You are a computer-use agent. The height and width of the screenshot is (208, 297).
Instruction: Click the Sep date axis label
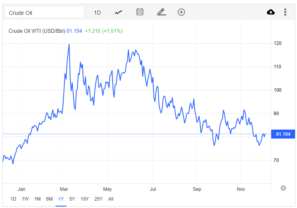[197, 189]
